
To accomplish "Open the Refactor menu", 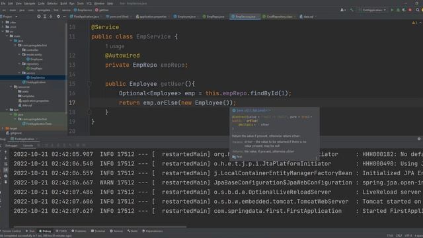I will pyautogui.click(x=52, y=3).
